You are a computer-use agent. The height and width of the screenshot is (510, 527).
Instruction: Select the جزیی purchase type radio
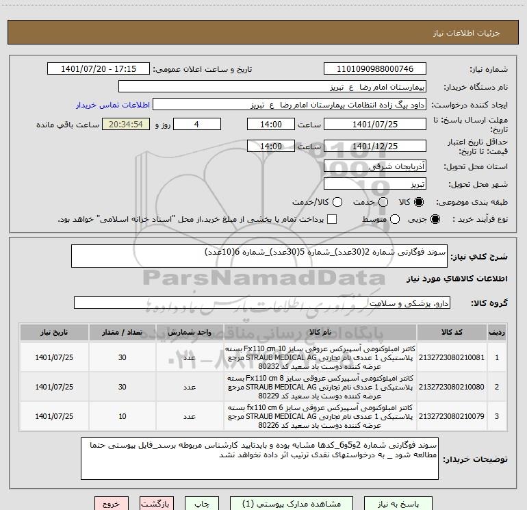(x=435, y=219)
